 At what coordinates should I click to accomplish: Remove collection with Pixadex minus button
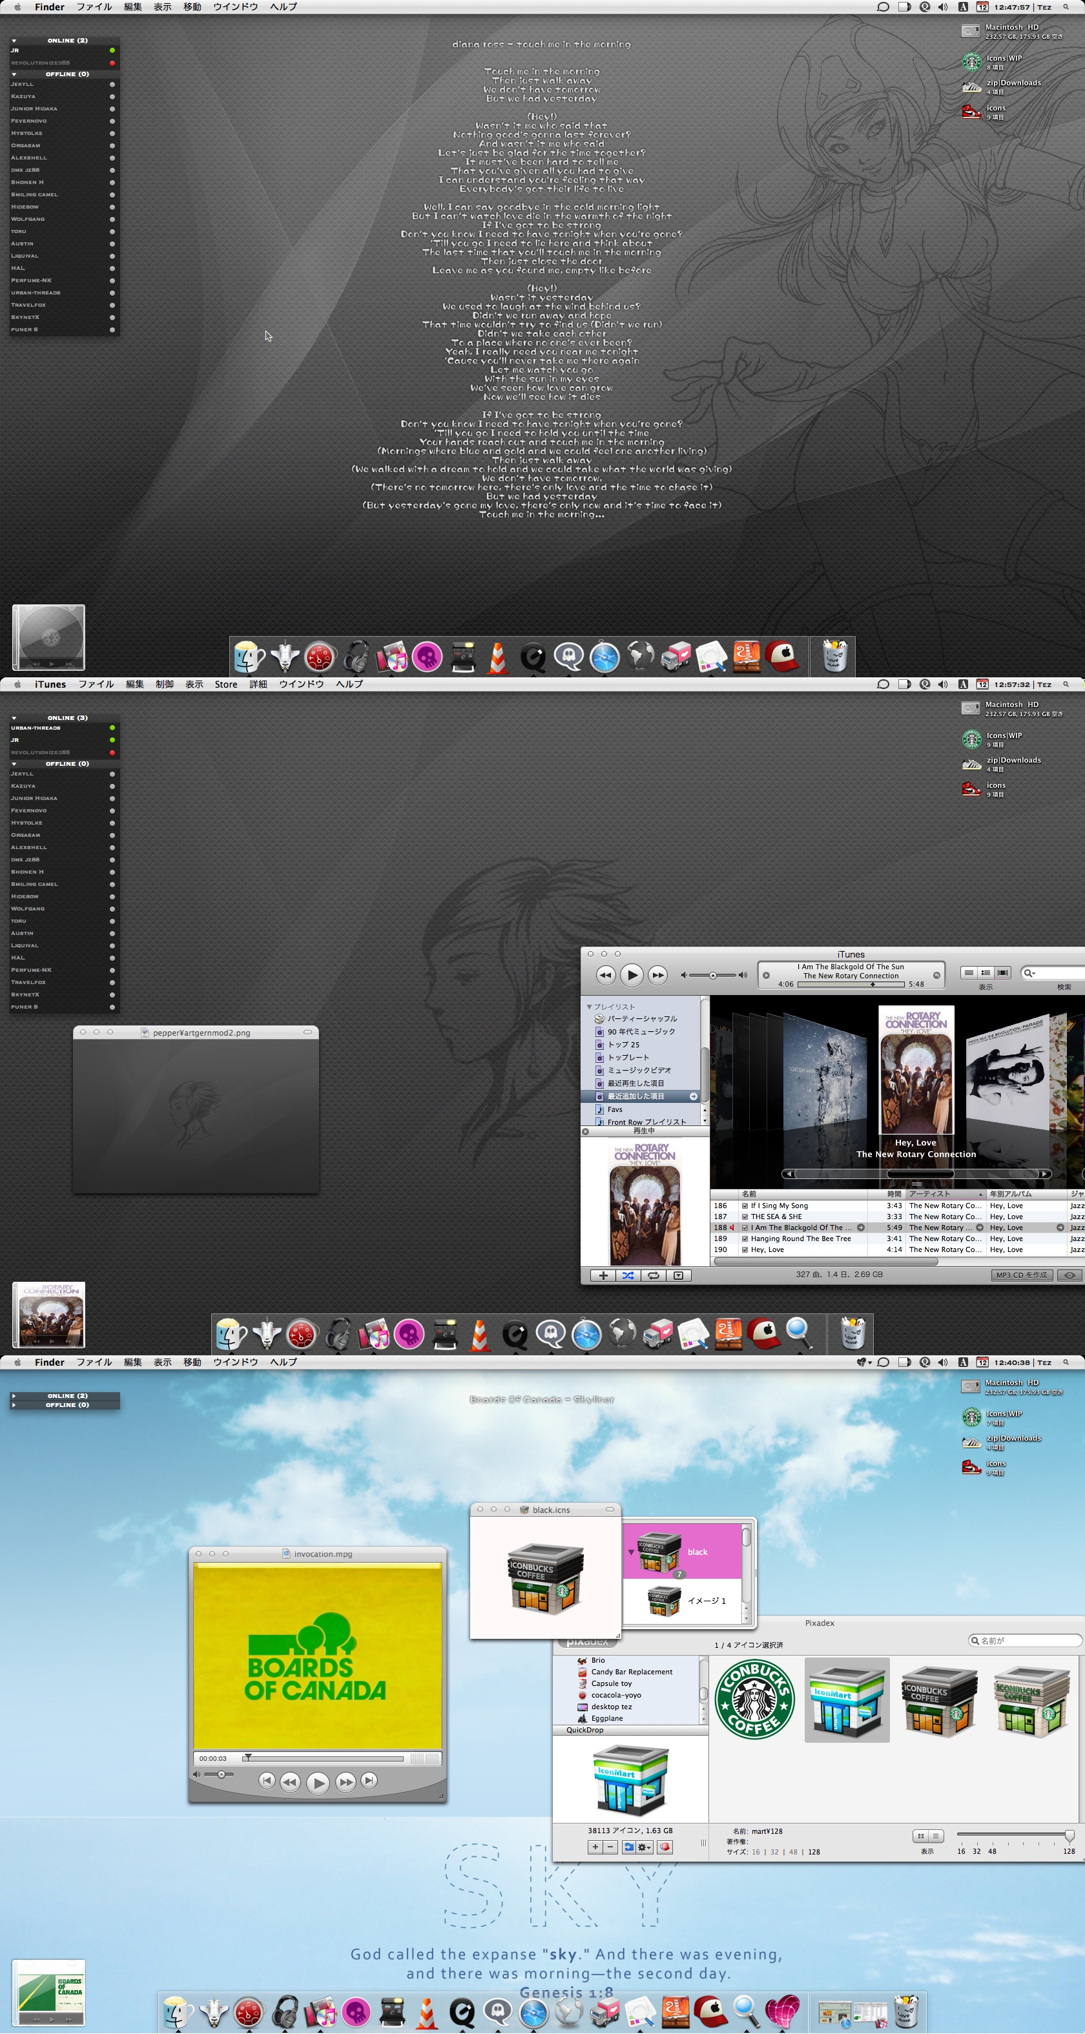[610, 1847]
